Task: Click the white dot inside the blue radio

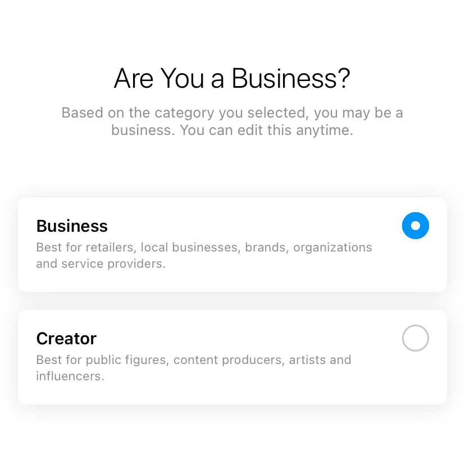Action: click(x=416, y=226)
